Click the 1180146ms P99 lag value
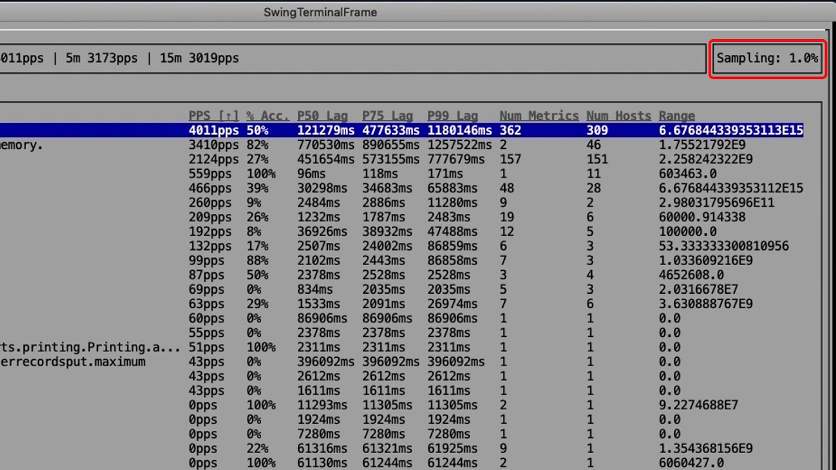This screenshot has width=836, height=470. click(x=460, y=131)
